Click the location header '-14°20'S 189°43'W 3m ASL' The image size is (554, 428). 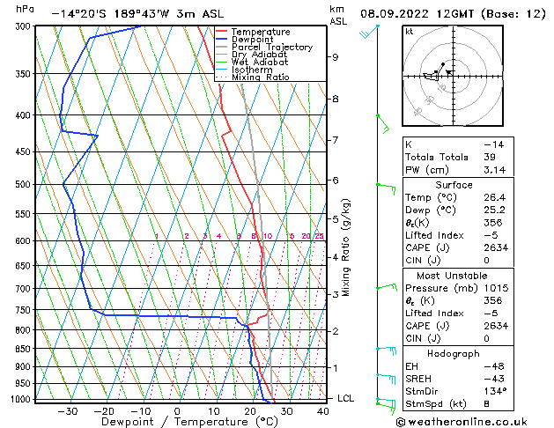coord(137,14)
